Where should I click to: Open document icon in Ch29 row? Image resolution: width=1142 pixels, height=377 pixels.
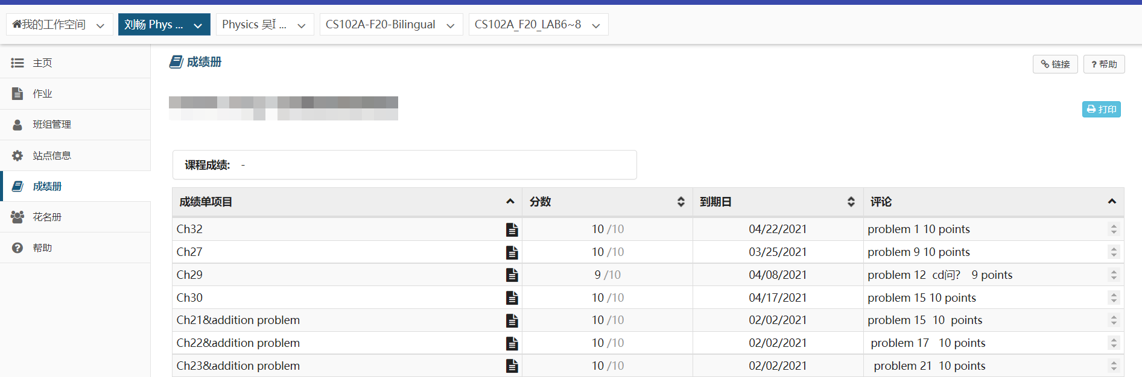[x=512, y=275]
